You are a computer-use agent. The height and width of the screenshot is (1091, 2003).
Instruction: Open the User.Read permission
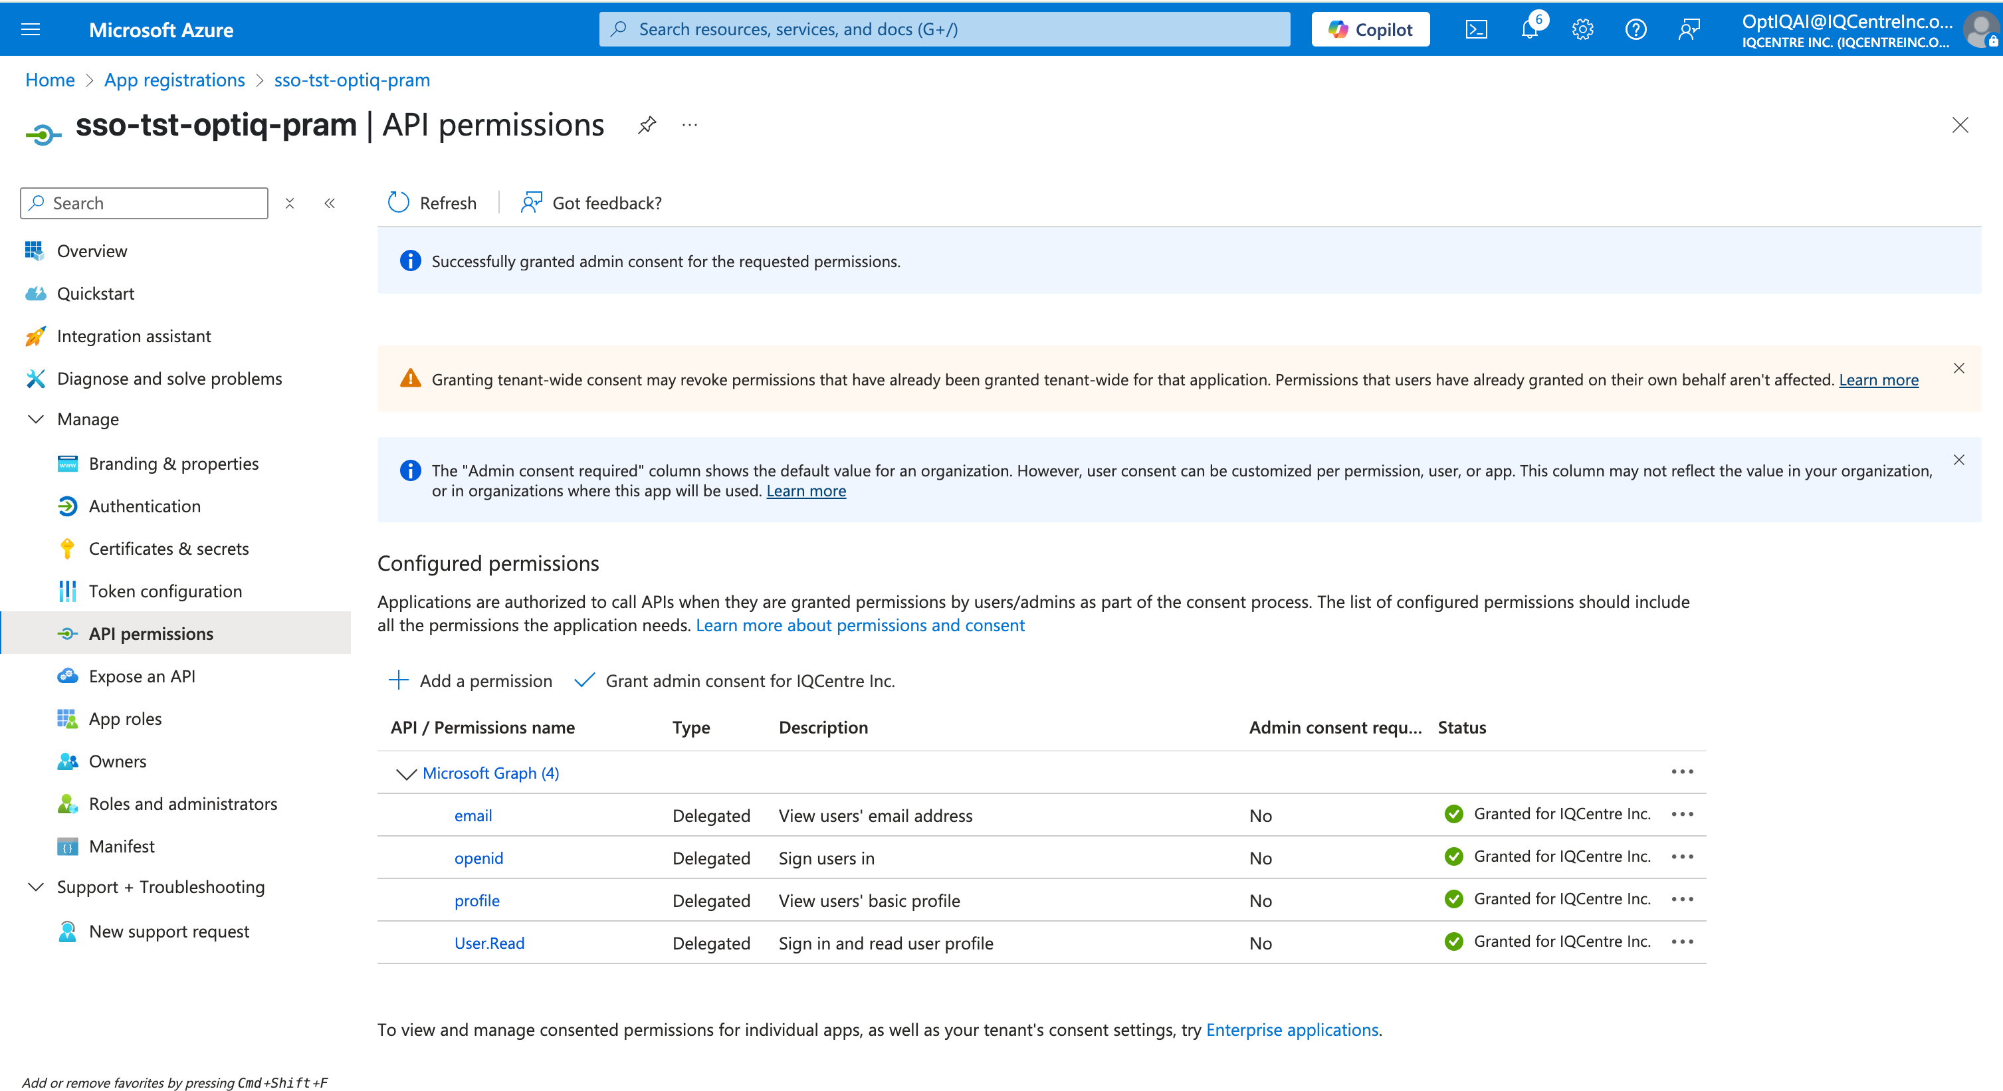489,943
